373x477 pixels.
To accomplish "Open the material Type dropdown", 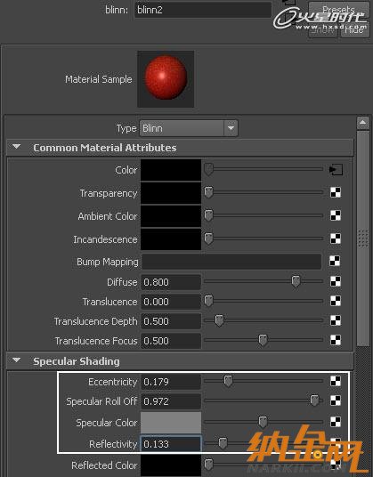I will 189,128.
